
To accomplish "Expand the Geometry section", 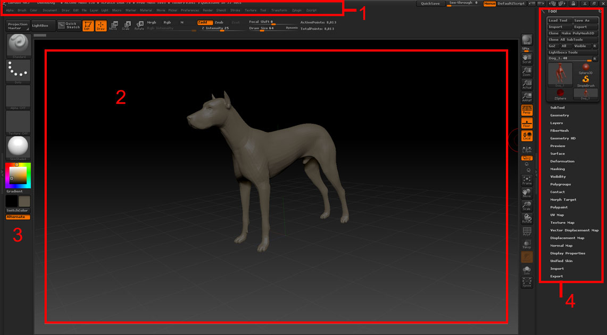I will 559,115.
